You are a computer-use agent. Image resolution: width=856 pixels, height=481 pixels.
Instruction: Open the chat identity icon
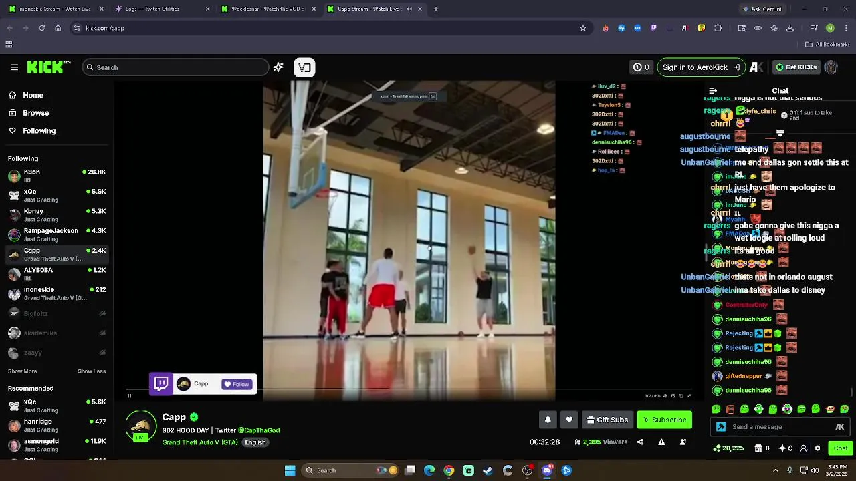click(804, 448)
